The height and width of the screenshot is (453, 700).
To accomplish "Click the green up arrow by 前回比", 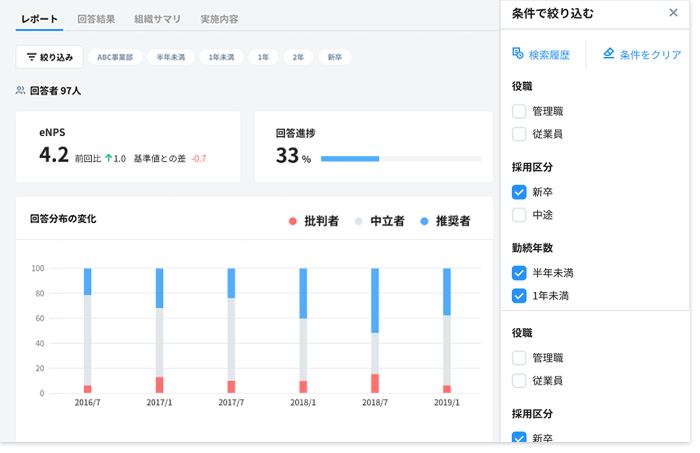I will (x=109, y=159).
